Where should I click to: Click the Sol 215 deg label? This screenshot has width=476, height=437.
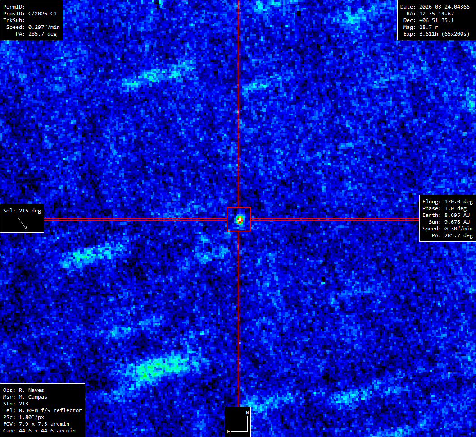22,211
